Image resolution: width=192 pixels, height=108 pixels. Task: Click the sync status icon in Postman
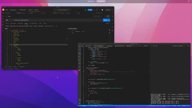(85, 10)
